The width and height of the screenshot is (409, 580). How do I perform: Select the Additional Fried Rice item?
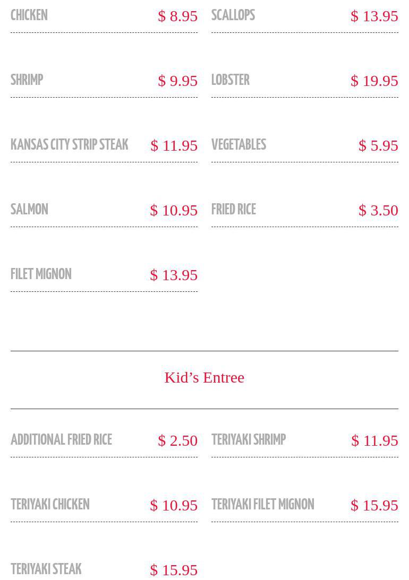(x=62, y=440)
